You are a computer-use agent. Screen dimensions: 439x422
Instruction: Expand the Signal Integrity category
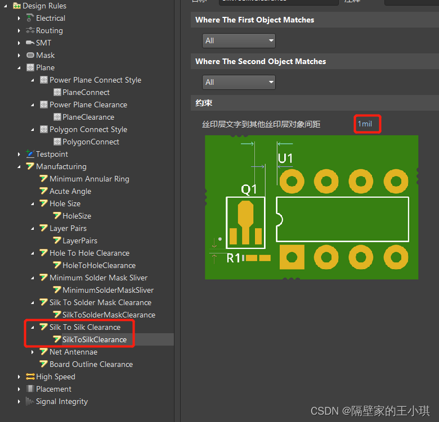click(19, 401)
